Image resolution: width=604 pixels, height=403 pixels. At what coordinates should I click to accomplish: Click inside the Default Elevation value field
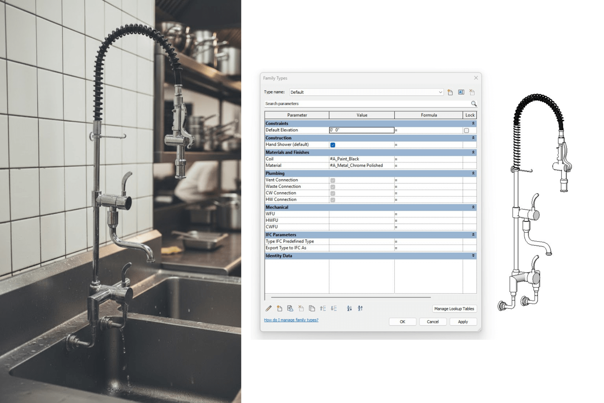(361, 130)
